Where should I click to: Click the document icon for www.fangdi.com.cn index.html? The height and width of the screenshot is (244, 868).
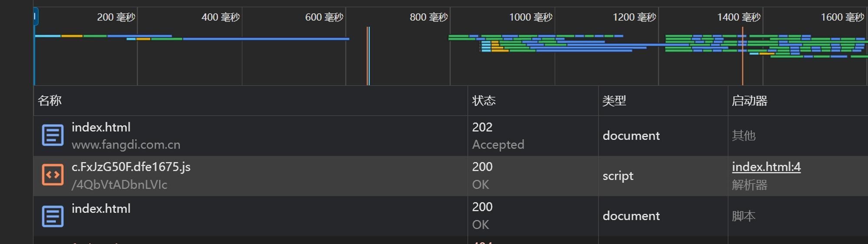click(x=53, y=135)
